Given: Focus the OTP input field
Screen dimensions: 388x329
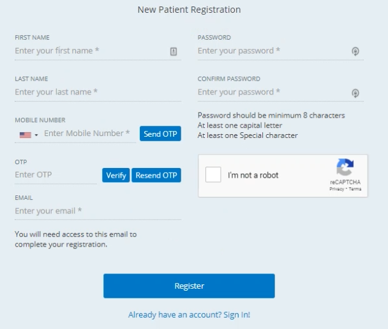Looking at the screenshot, I should pos(56,175).
